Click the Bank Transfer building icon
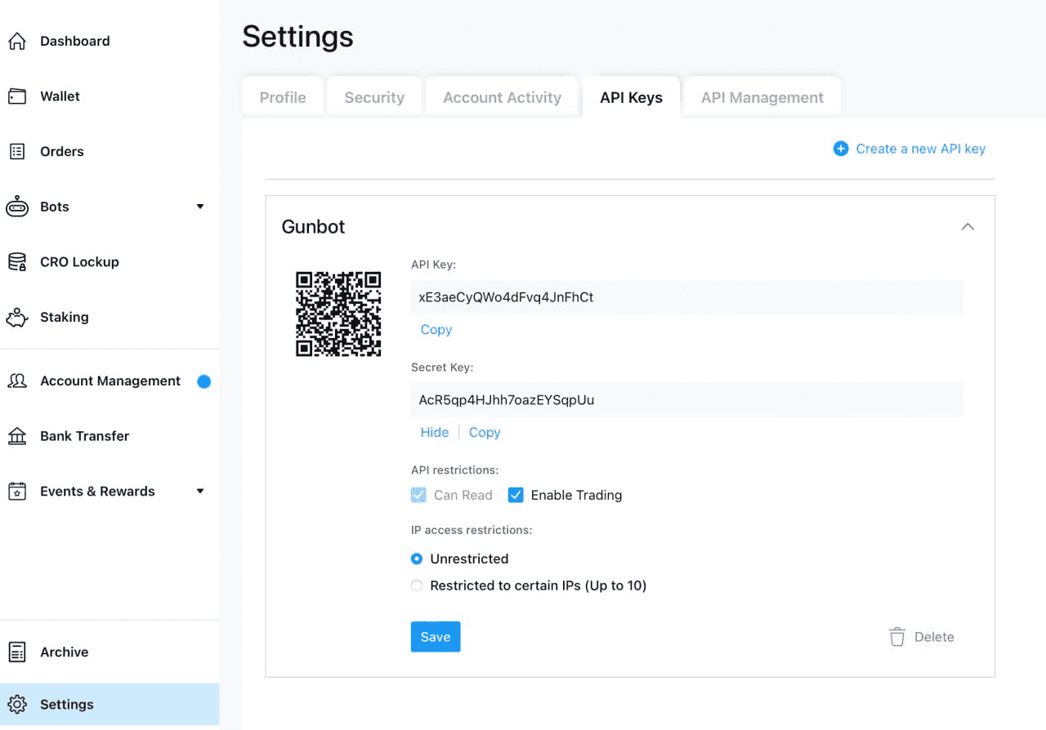1046x730 pixels. click(x=17, y=436)
